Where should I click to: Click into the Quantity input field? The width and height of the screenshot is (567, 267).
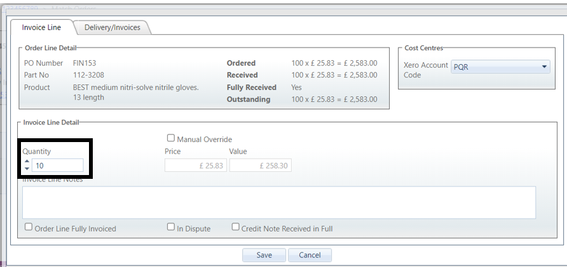click(57, 166)
